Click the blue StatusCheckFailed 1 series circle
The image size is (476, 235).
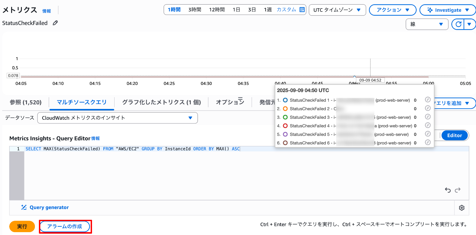coord(285,100)
